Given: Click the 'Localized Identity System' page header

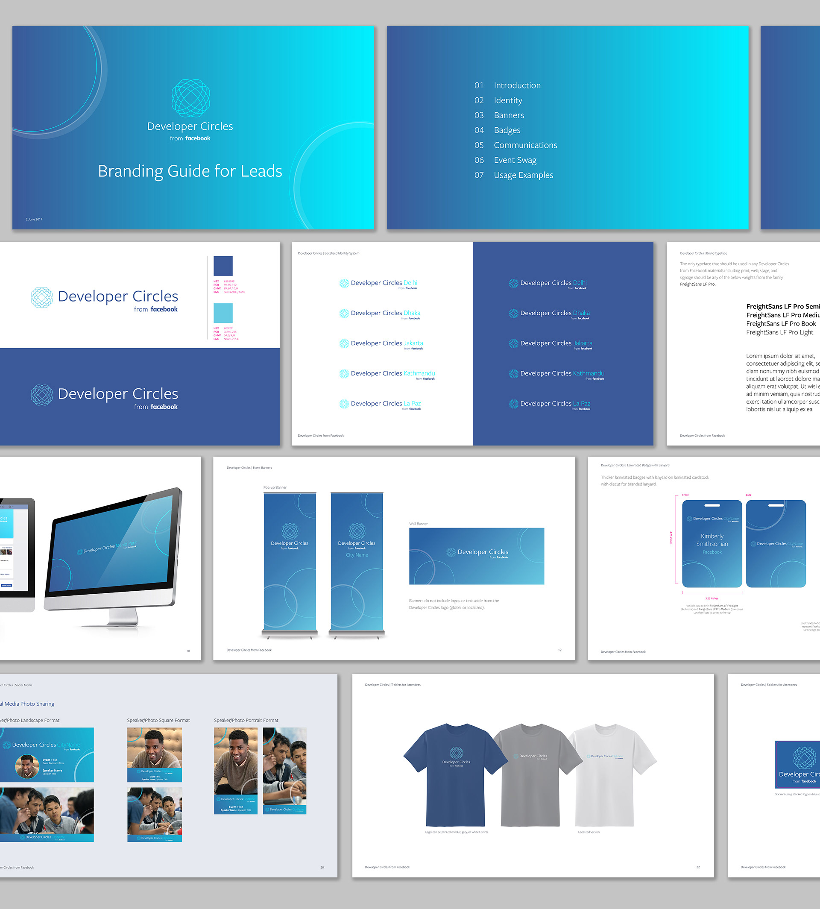Looking at the screenshot, I should [x=328, y=253].
